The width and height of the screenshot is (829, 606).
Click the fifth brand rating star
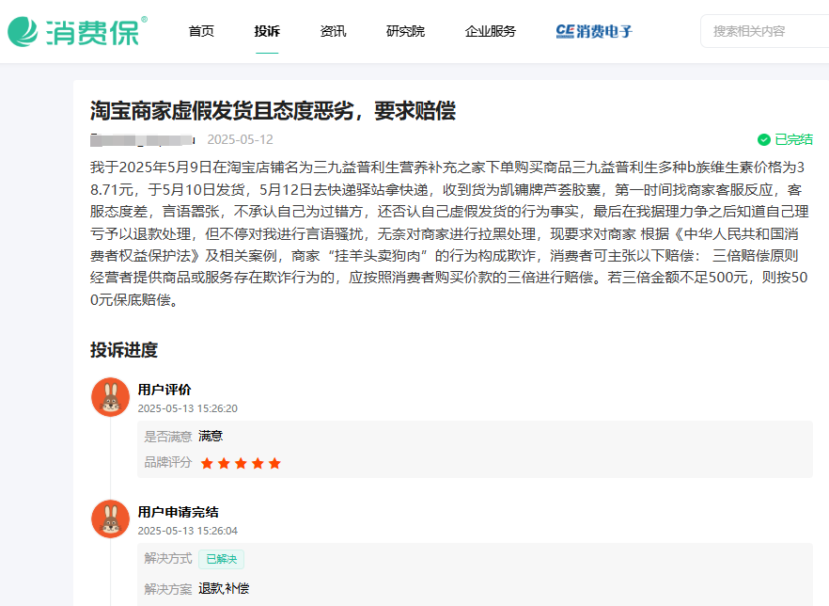[274, 464]
